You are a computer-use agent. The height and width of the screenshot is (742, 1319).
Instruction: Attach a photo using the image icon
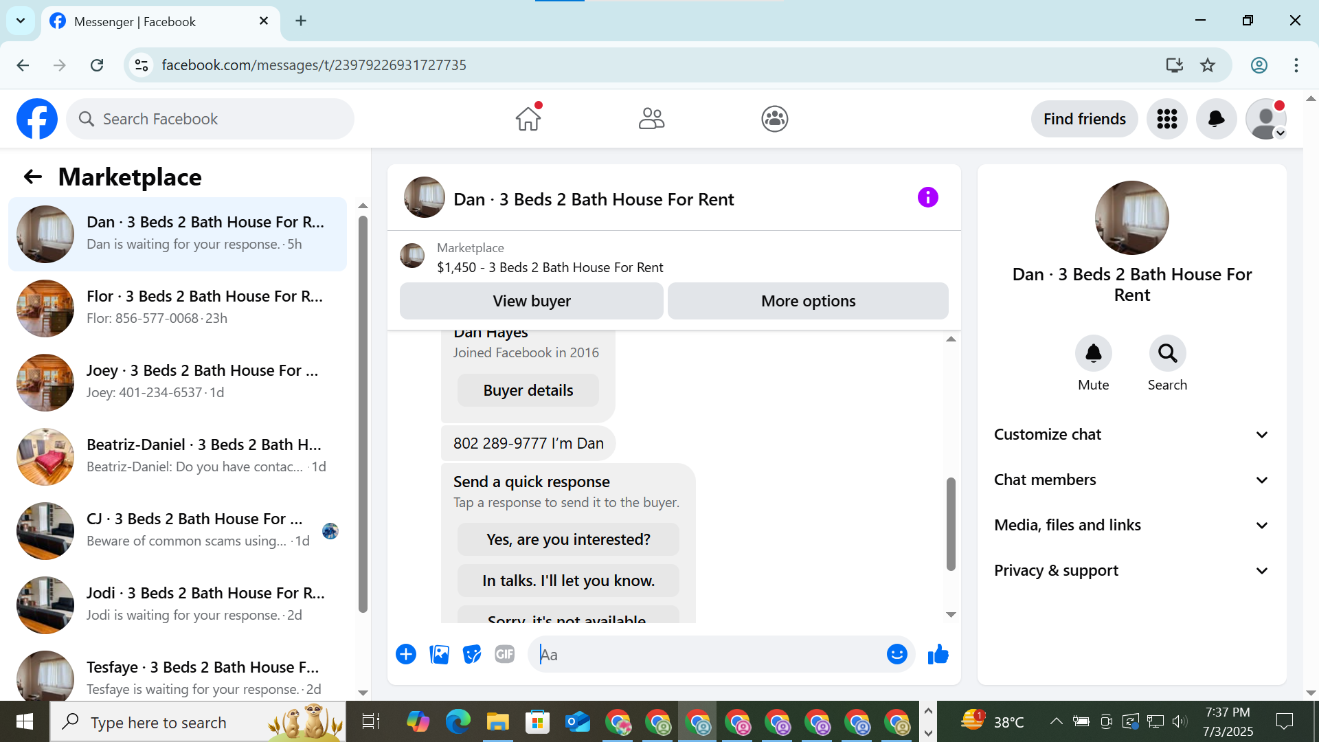439,655
